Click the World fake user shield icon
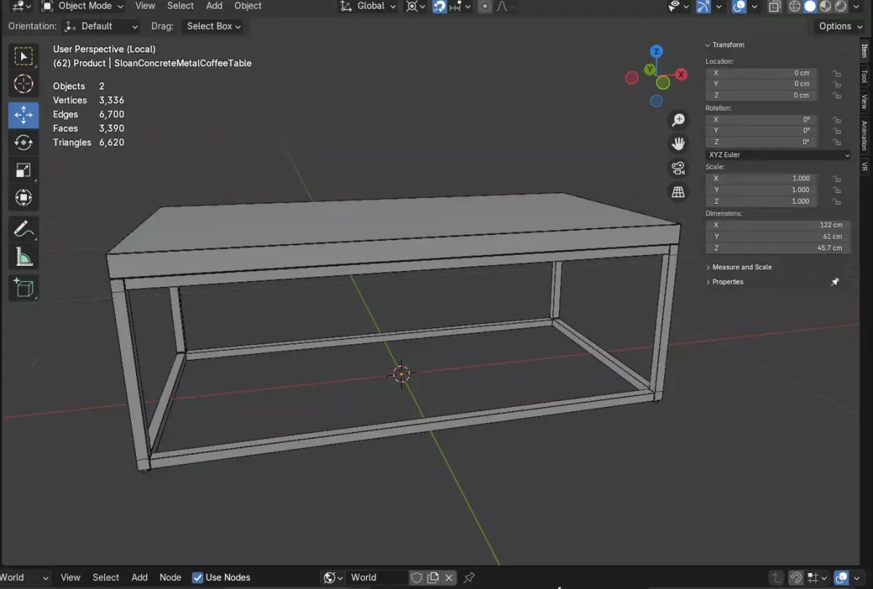Screen dimensions: 873x589 [x=417, y=577]
